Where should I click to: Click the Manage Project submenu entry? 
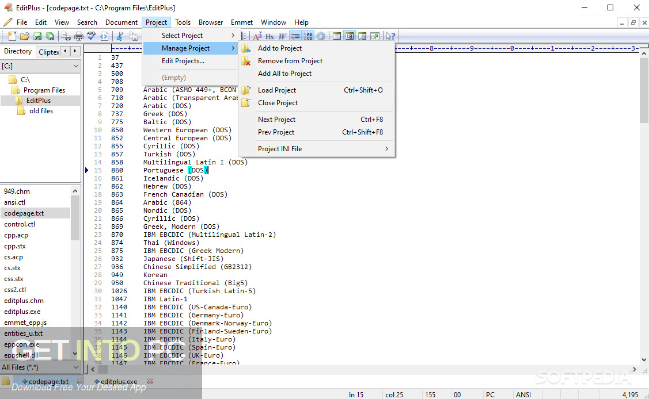[191, 48]
